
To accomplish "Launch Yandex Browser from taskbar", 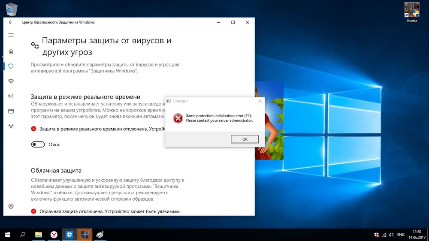I will (x=54, y=235).
